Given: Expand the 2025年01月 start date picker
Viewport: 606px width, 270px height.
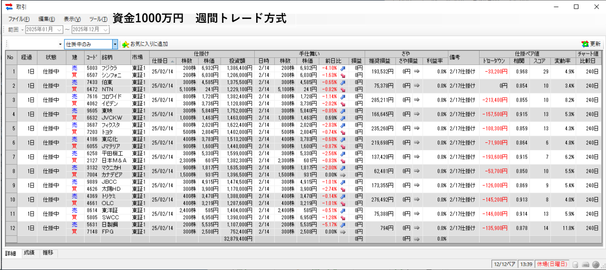Looking at the screenshot, I should click(59, 29).
